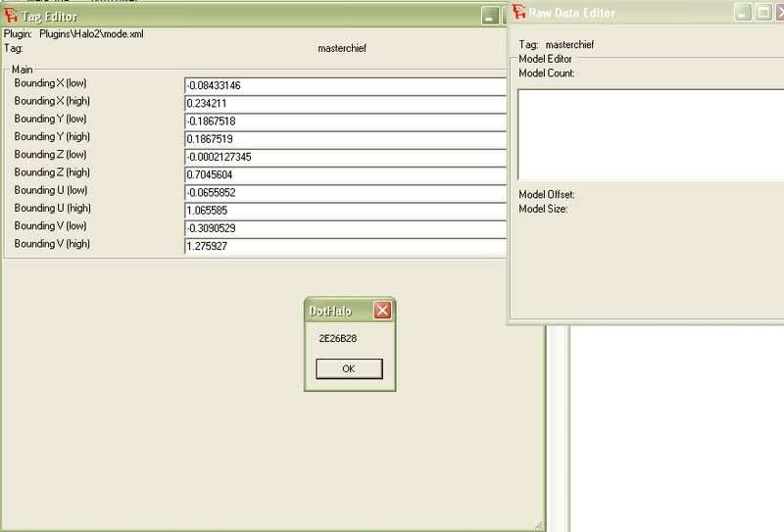This screenshot has height=532, width=784.
Task: Click the Model Editor list box
Action: [x=651, y=134]
